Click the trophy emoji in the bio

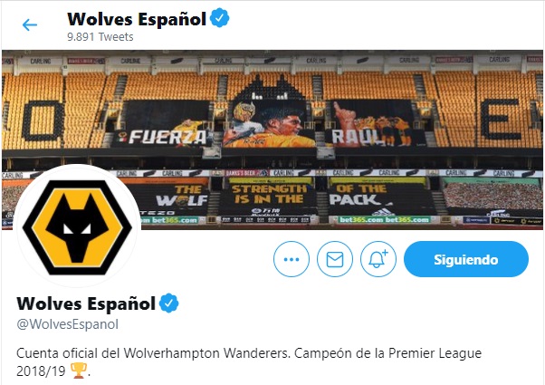79,371
